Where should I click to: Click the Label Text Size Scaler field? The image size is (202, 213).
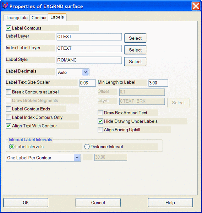click(x=88, y=83)
